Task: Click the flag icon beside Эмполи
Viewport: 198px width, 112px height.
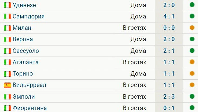Action: click(x=7, y=97)
